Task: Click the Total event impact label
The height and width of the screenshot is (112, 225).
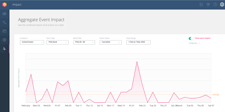Action: 203,38
